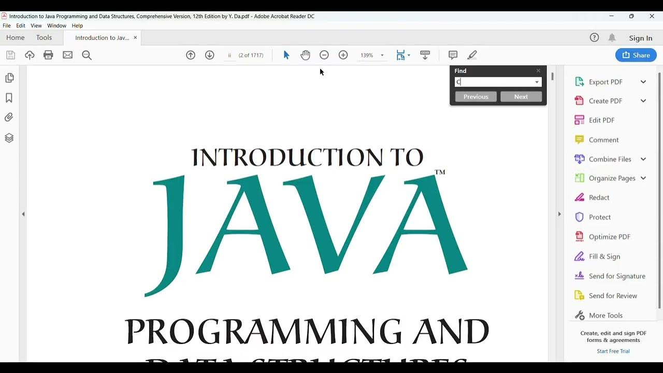Click the Find Next button
The height and width of the screenshot is (373, 663).
[521, 97]
